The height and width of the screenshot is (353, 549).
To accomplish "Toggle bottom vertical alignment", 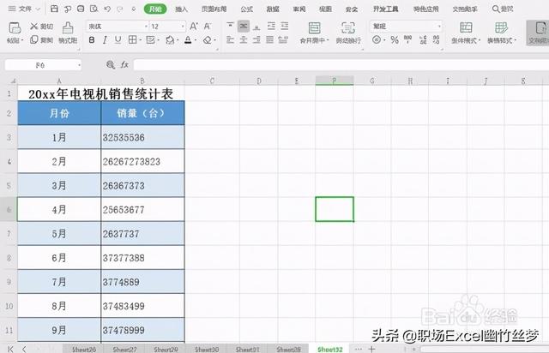I will [256, 26].
